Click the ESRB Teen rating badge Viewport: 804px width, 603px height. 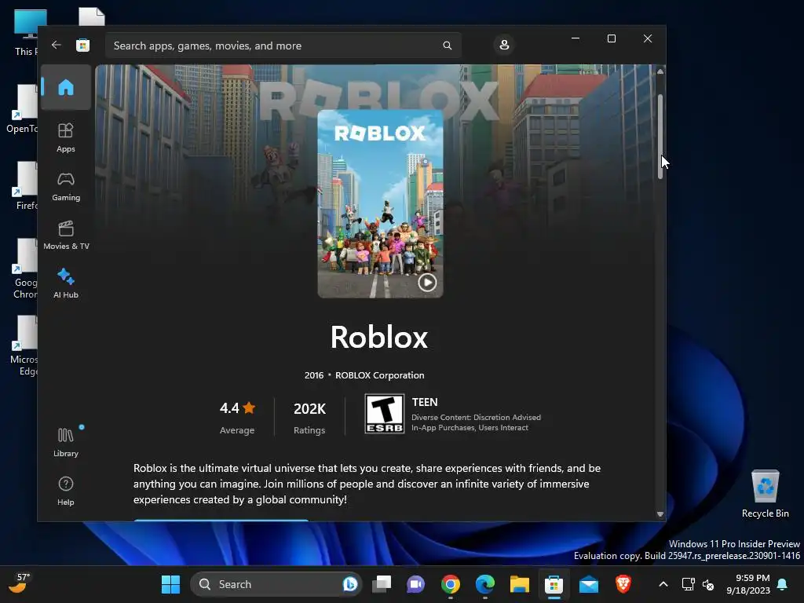pos(385,414)
